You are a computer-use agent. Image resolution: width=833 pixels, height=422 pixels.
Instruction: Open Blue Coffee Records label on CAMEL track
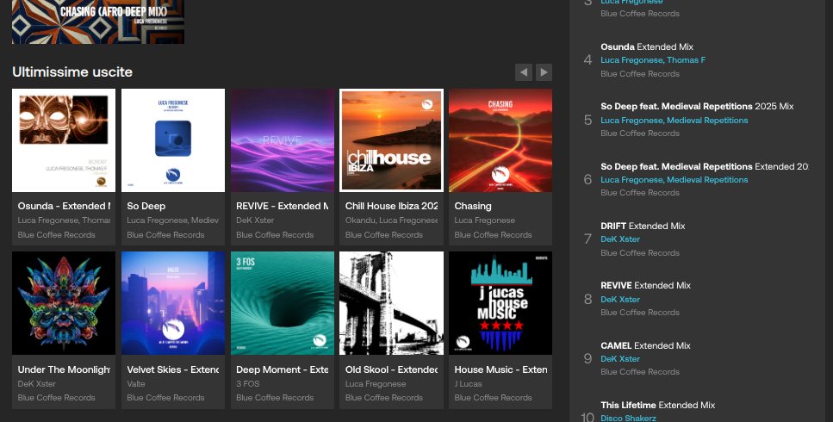point(640,372)
